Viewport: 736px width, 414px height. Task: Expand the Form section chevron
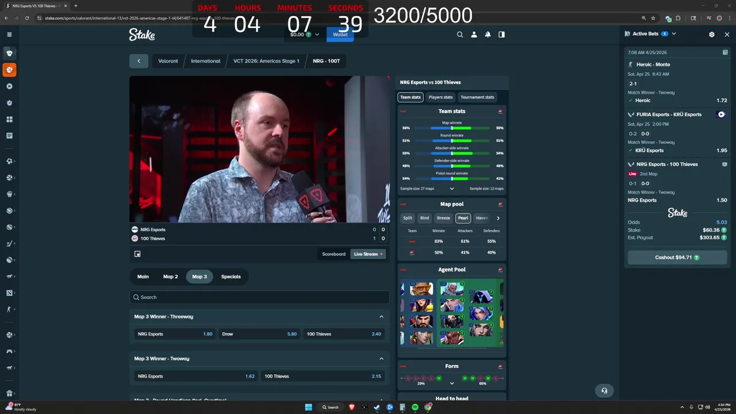click(452, 383)
